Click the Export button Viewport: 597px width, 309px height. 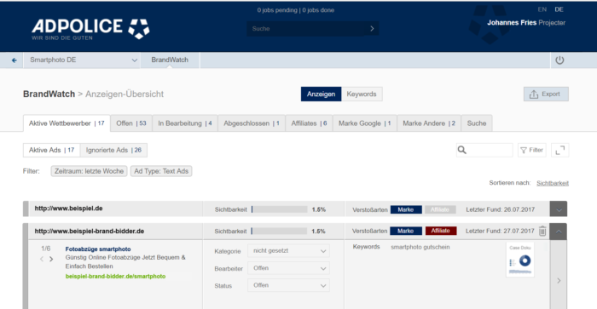pos(546,94)
